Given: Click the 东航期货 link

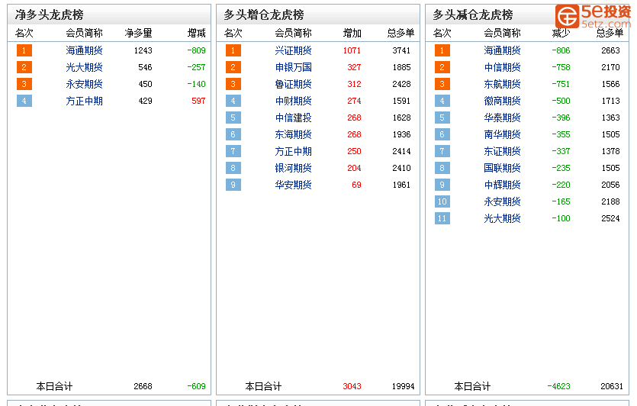Looking at the screenshot, I should 502,84.
